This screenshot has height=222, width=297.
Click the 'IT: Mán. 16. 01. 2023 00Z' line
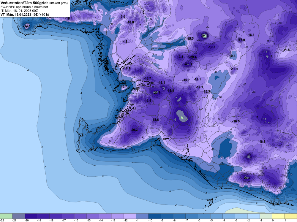pos(19,11)
